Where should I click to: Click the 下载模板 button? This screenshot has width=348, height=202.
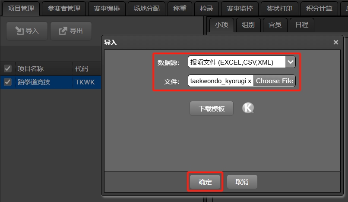tap(212, 109)
